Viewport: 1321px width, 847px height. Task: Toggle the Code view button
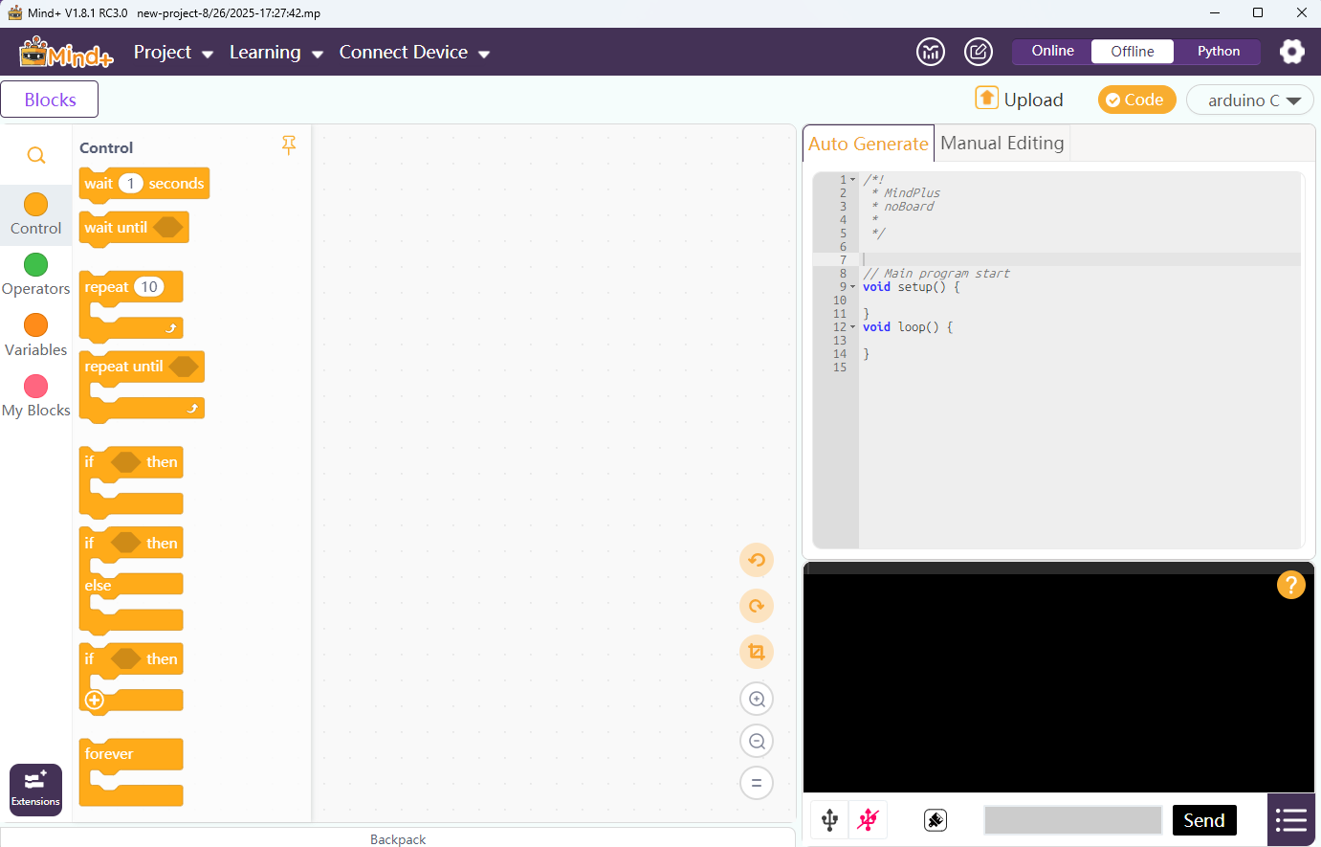[x=1136, y=100]
